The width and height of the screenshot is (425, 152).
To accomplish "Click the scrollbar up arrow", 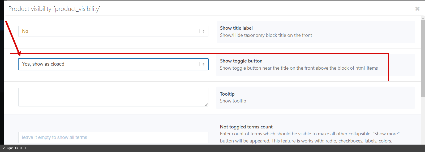I will (423, 18).
